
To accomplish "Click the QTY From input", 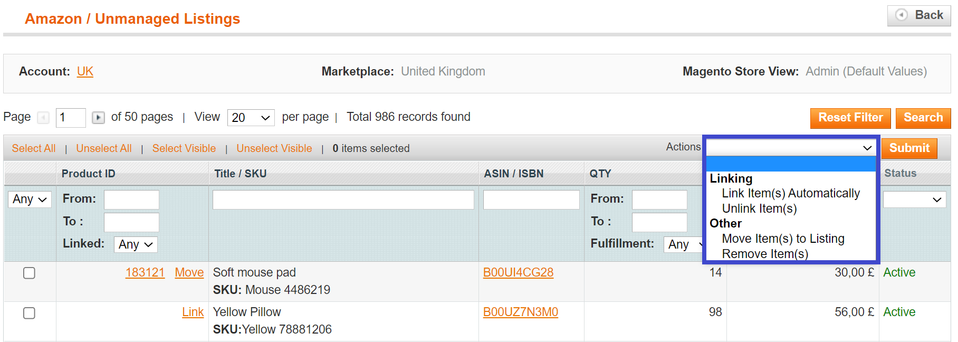I will click(x=659, y=199).
